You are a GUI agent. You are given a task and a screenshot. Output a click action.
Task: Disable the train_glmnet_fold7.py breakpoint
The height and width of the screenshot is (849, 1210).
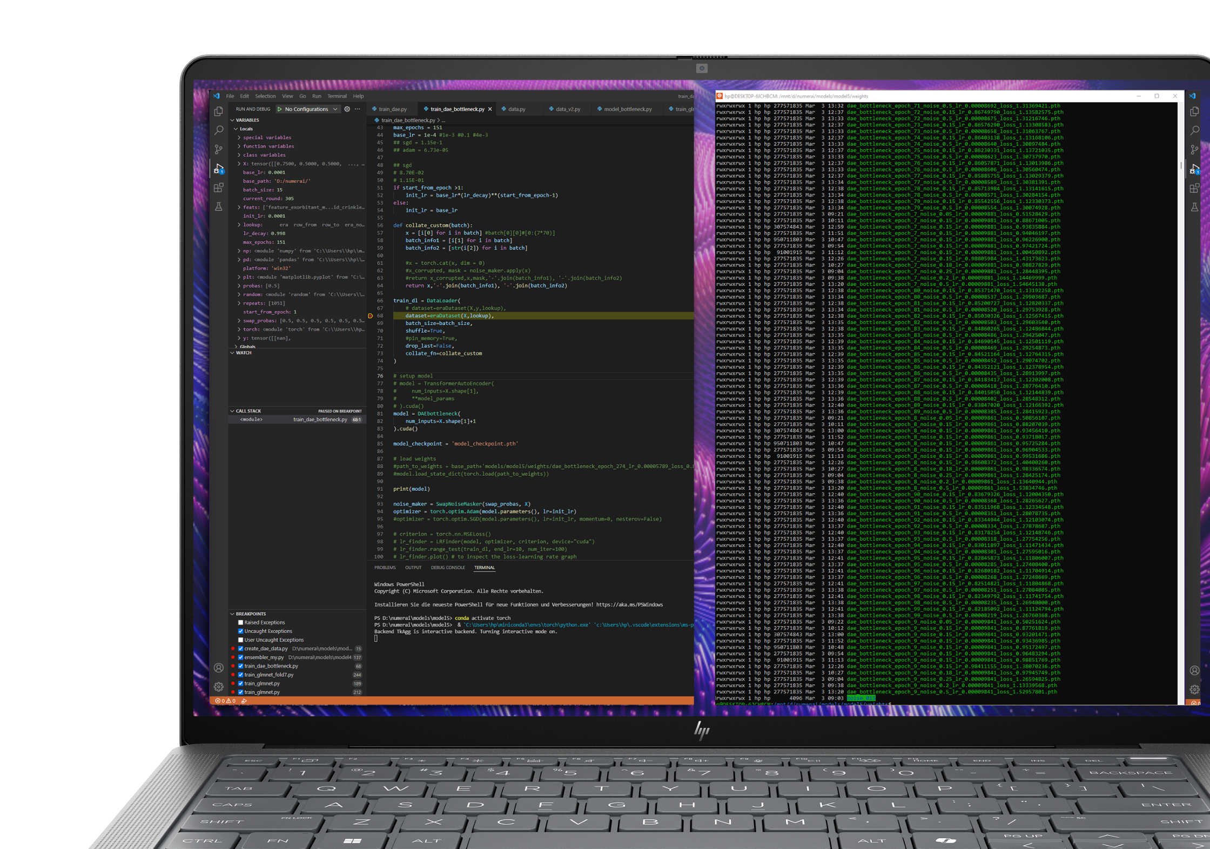tap(240, 675)
